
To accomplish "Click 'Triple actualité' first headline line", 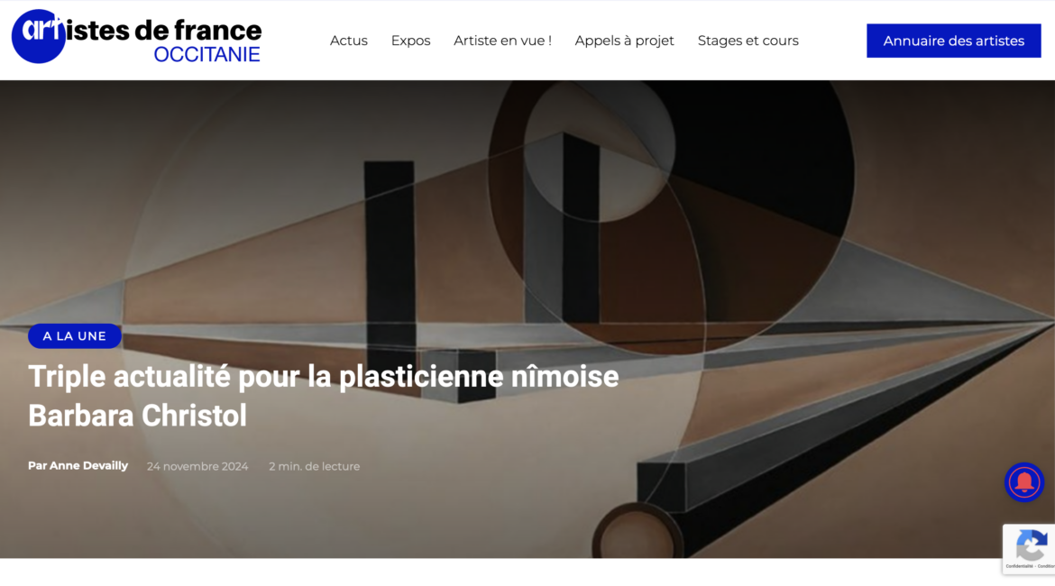I will (x=323, y=376).
